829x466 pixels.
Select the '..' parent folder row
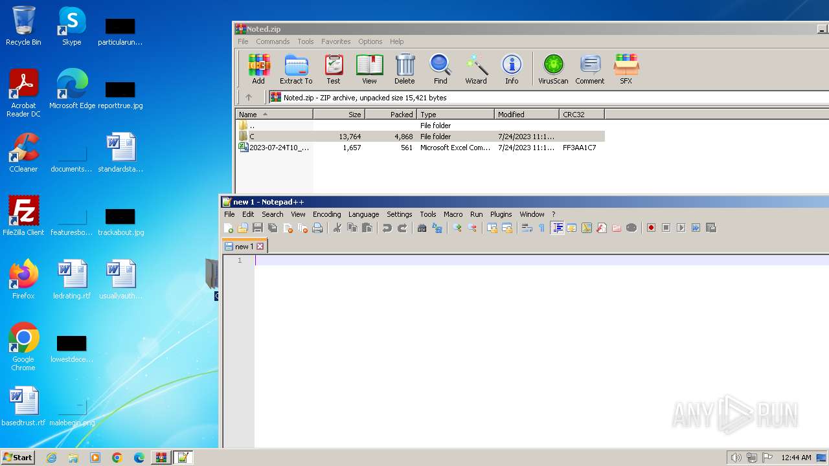[x=420, y=126]
